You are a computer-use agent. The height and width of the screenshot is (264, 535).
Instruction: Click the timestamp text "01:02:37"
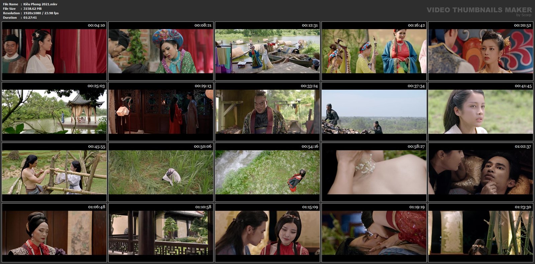point(523,146)
